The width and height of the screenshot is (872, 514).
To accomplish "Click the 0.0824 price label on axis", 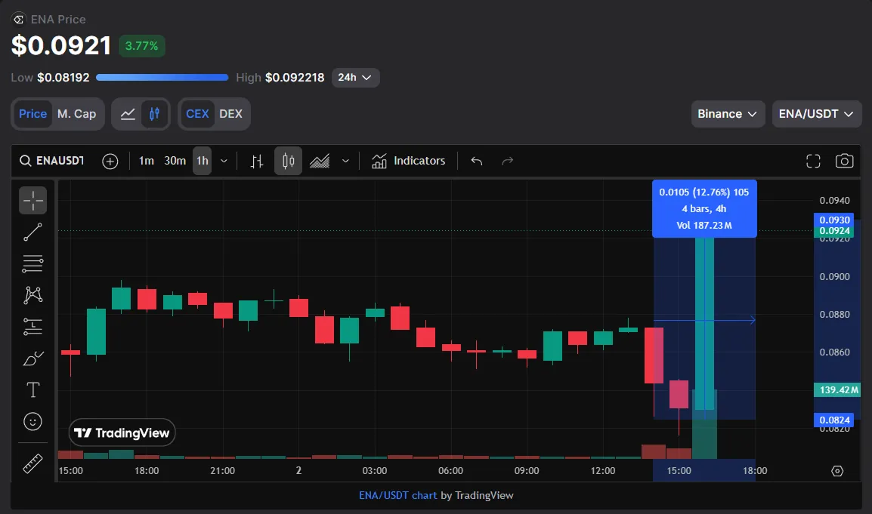I will [x=834, y=420].
